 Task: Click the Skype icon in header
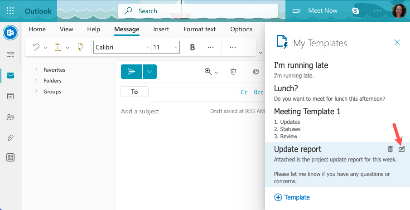coord(356,11)
